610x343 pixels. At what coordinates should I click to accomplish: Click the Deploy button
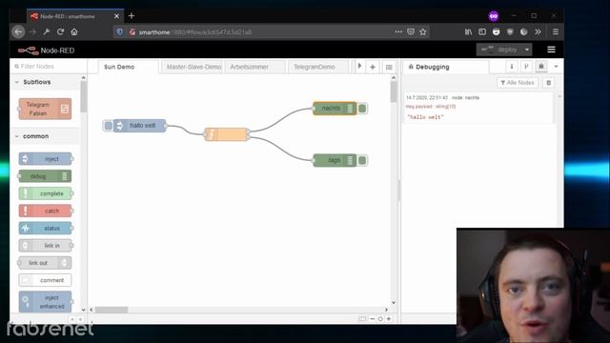(x=499, y=50)
